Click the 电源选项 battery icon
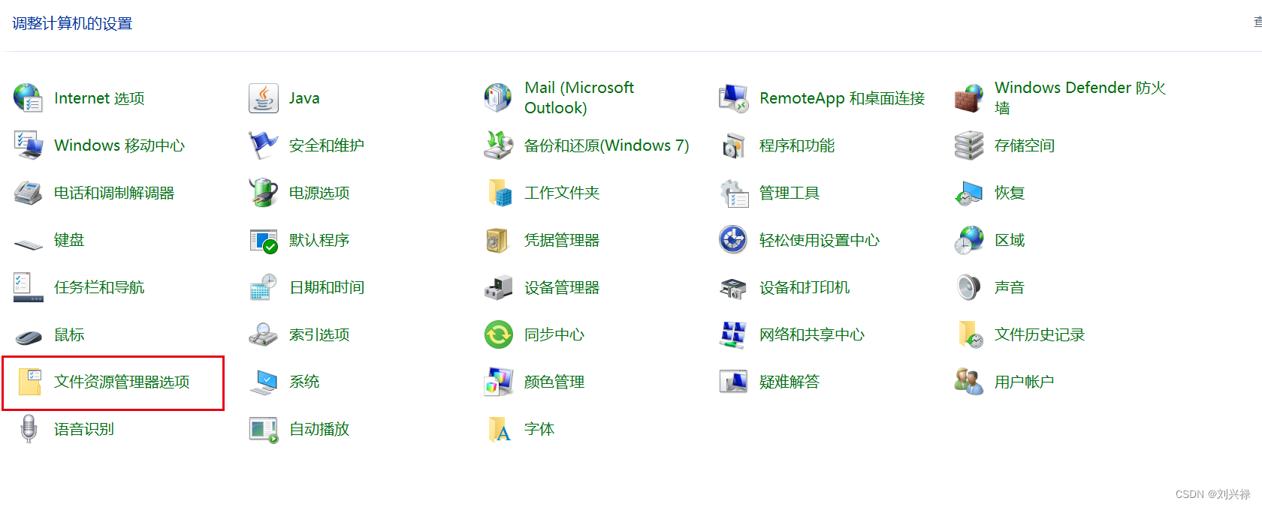This screenshot has width=1262, height=507. point(264,193)
